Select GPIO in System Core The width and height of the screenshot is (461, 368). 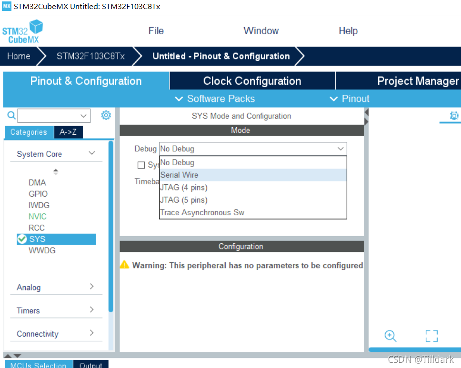coord(38,194)
